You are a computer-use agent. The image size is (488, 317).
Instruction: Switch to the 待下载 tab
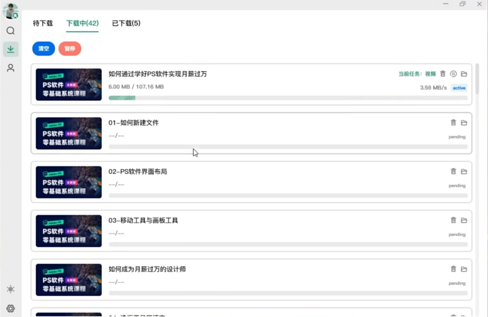coord(43,23)
